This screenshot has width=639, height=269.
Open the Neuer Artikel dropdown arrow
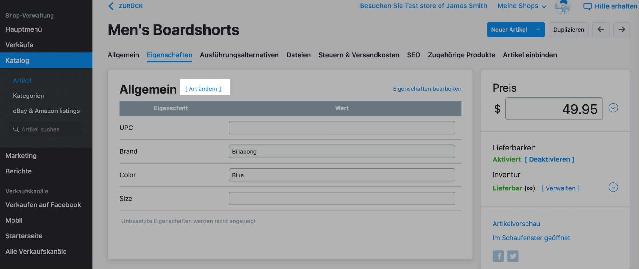click(x=538, y=30)
